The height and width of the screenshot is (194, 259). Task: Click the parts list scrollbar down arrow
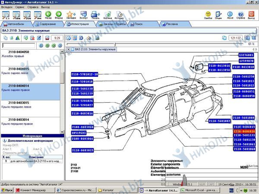click(x=62, y=132)
